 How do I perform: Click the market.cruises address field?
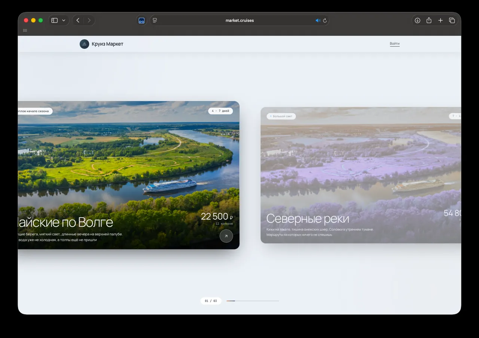[x=239, y=21]
